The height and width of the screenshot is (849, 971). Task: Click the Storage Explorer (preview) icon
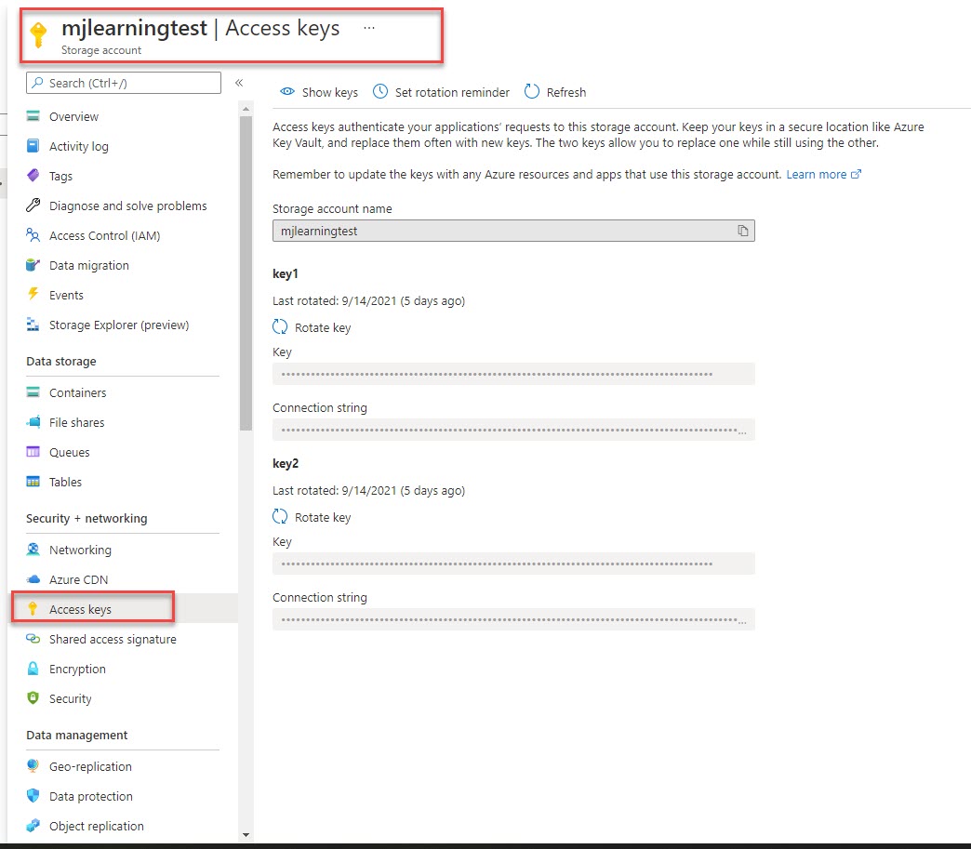pos(33,325)
